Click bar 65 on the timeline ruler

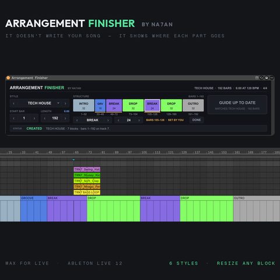coord(76,152)
